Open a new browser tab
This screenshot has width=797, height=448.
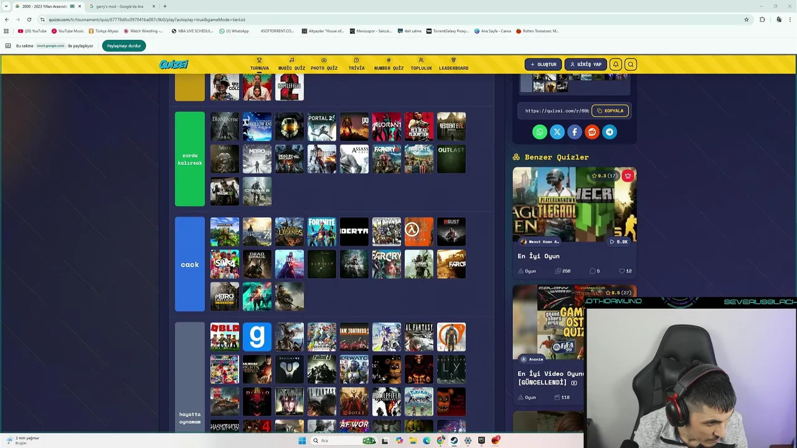click(x=164, y=6)
